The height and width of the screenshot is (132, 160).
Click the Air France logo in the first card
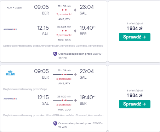pyautogui.click(x=10, y=29)
